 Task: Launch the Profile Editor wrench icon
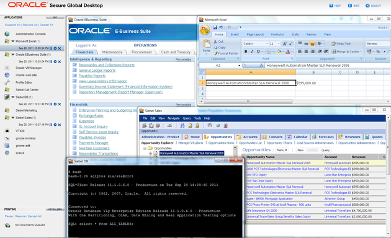(7, 82)
